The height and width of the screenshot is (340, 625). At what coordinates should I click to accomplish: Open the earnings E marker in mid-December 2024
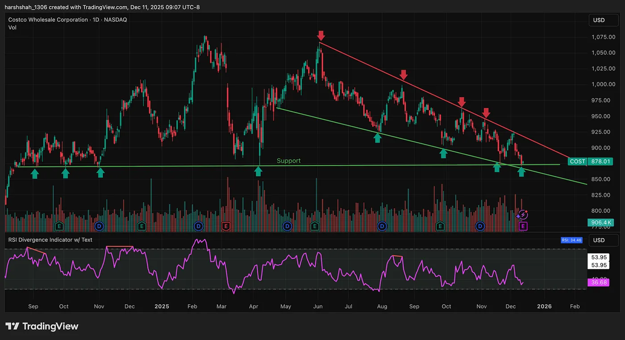142,227
